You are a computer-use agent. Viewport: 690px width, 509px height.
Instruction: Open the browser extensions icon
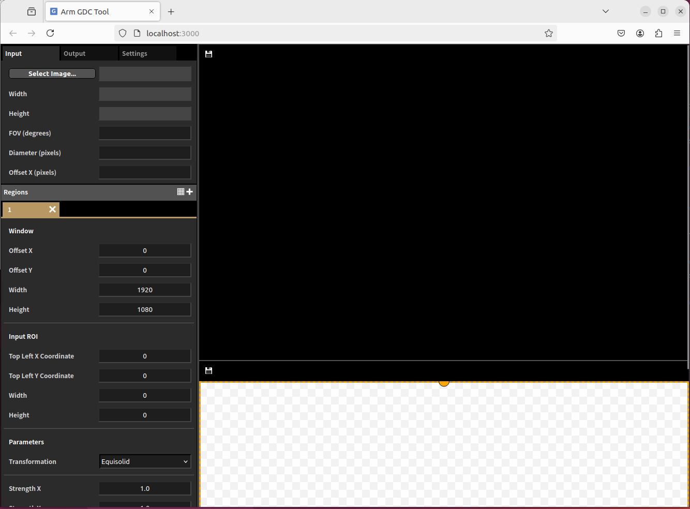point(658,34)
